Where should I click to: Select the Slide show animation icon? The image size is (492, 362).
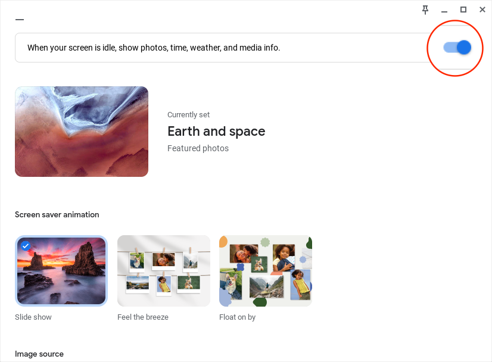(x=61, y=271)
